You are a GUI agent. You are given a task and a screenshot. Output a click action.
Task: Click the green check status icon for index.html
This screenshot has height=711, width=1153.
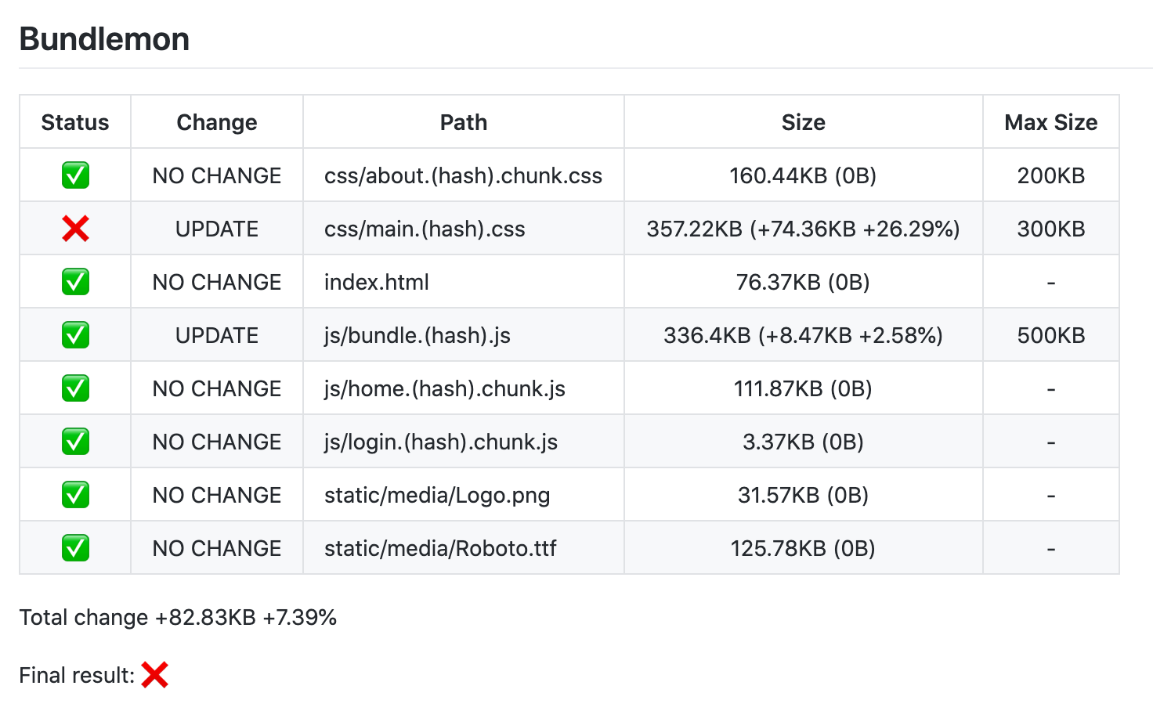pos(75,282)
